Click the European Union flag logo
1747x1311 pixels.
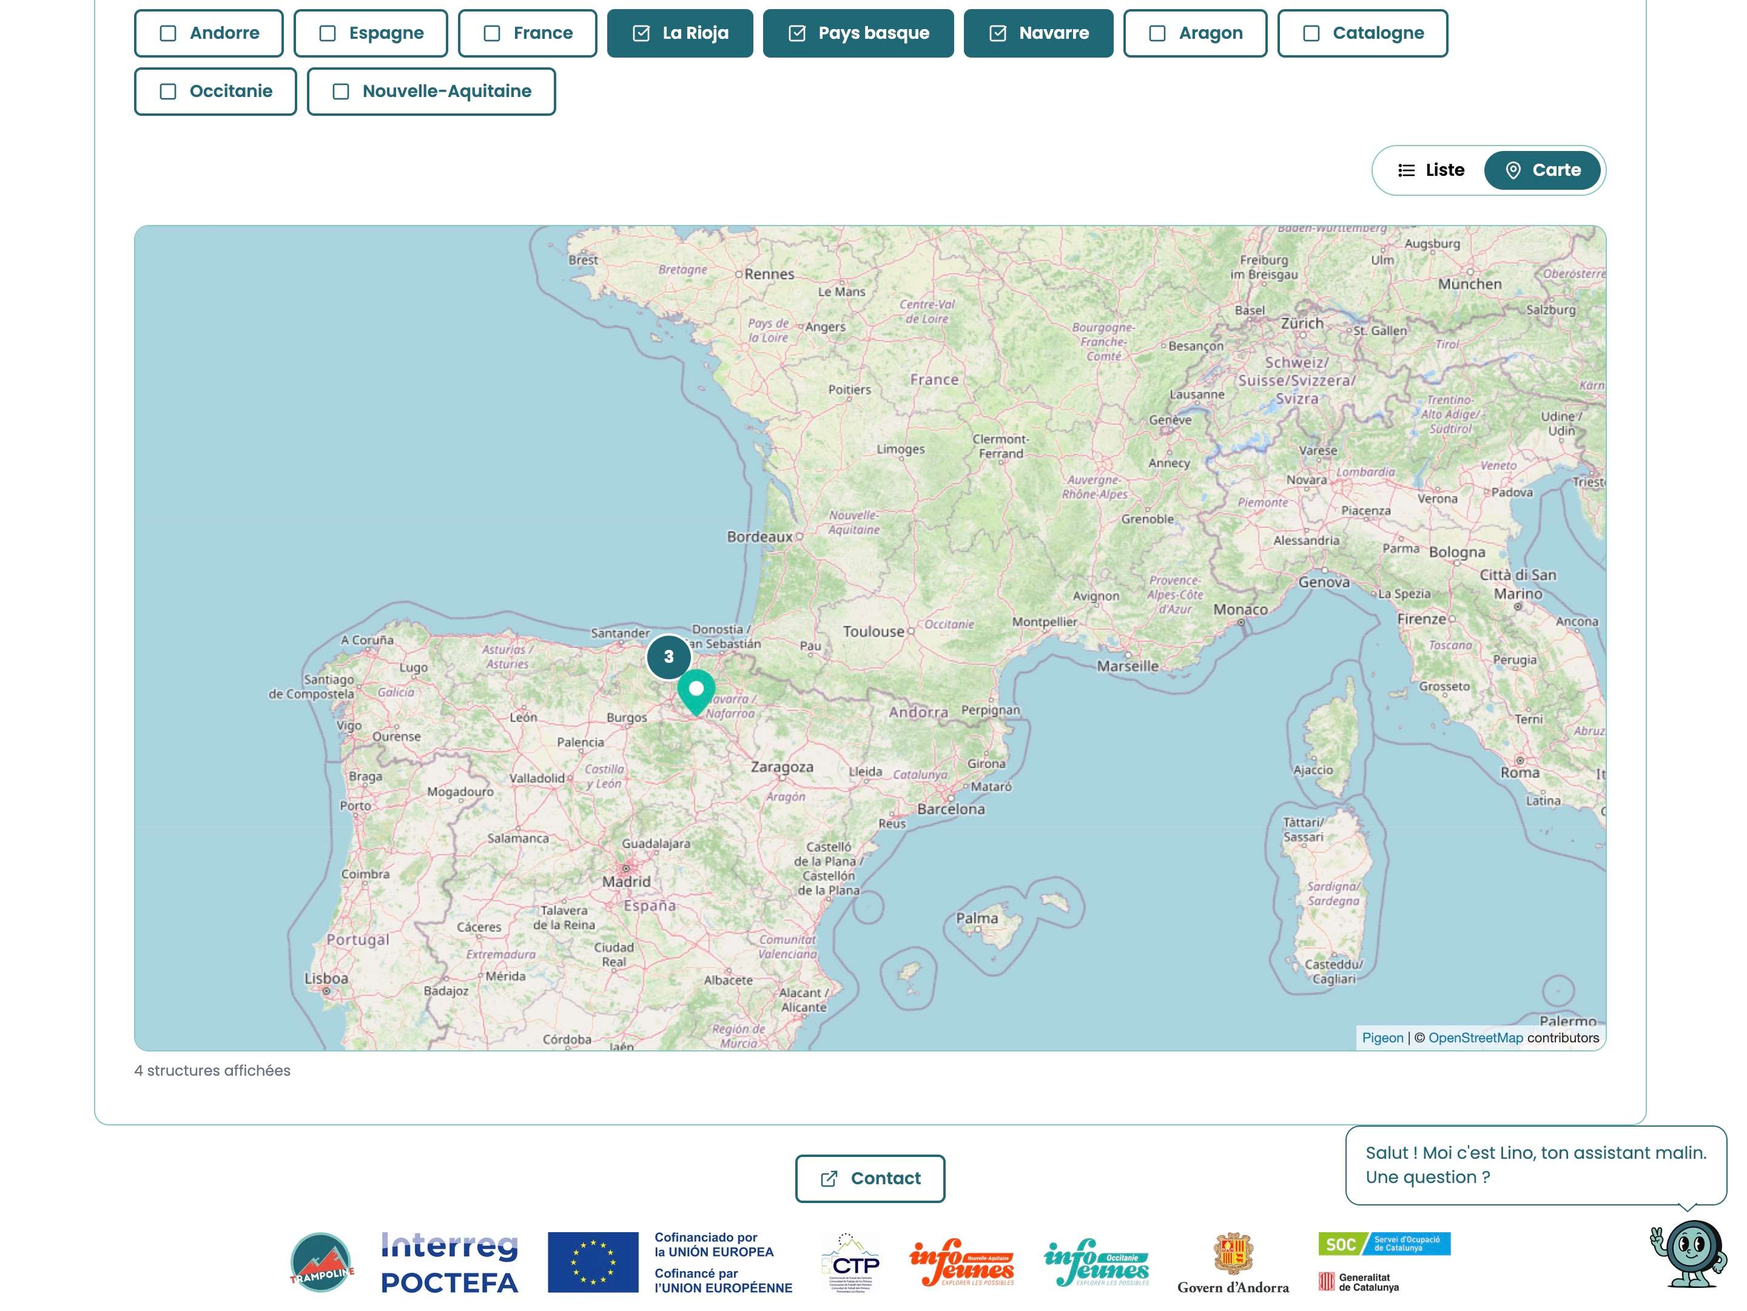[593, 1262]
